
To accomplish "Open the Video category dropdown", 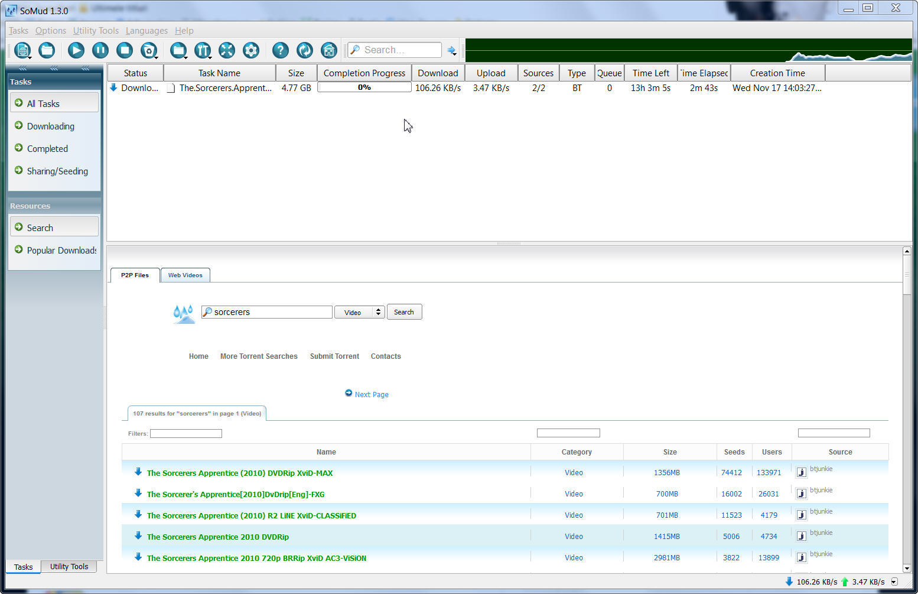I will [360, 312].
